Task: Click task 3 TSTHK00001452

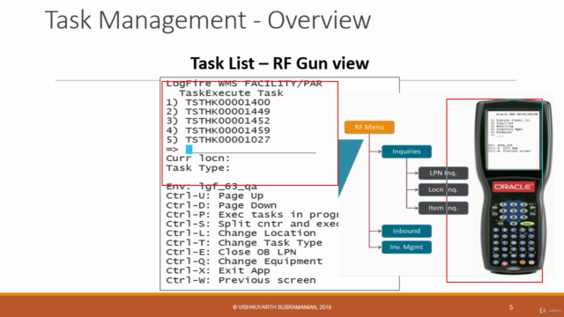Action: [x=218, y=121]
